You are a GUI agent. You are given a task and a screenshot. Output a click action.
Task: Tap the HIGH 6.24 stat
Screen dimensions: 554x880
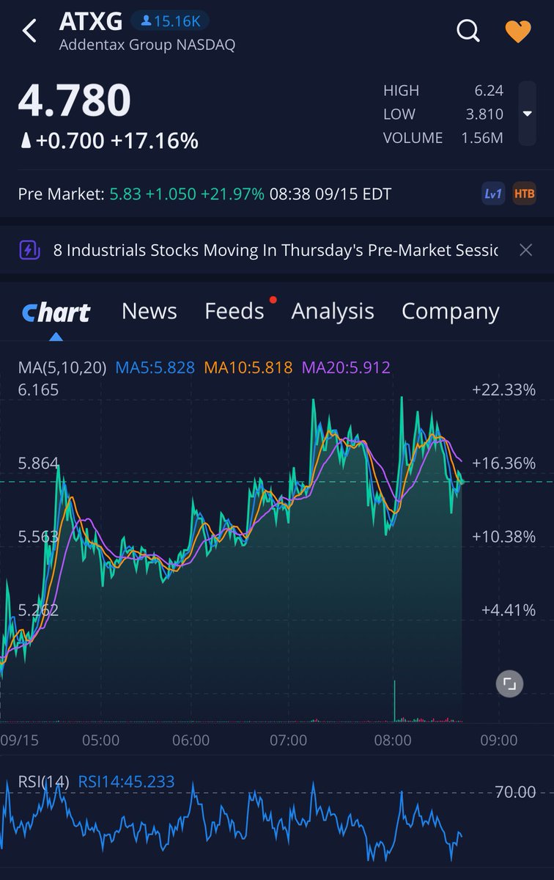point(443,91)
